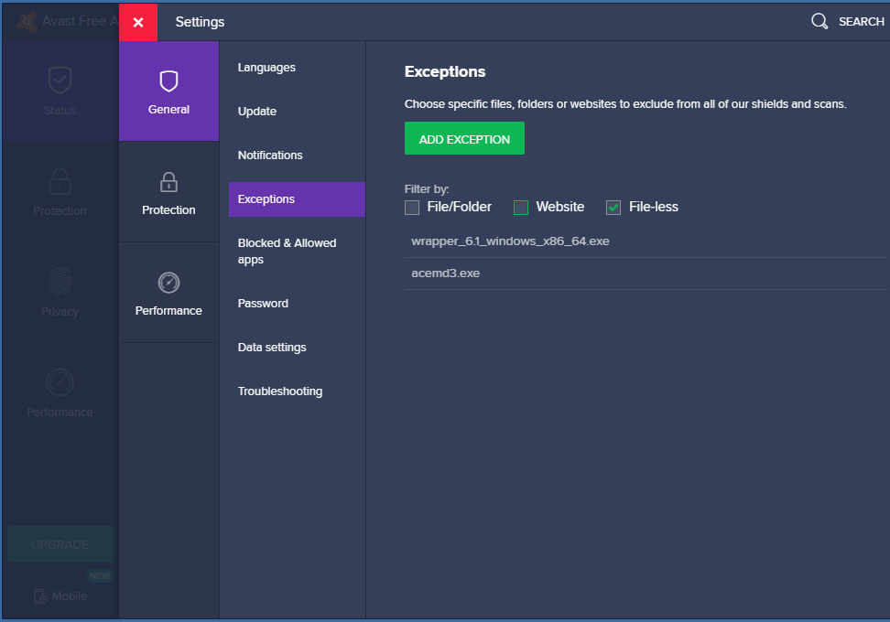Open Blocked & Allowed apps
This screenshot has height=622, width=890.
point(287,252)
